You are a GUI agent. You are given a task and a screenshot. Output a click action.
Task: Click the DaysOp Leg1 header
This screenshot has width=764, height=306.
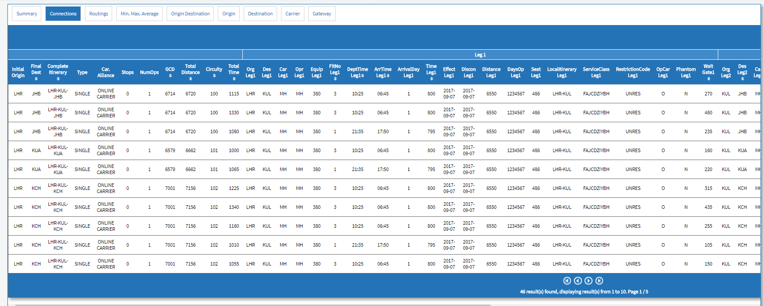click(515, 72)
